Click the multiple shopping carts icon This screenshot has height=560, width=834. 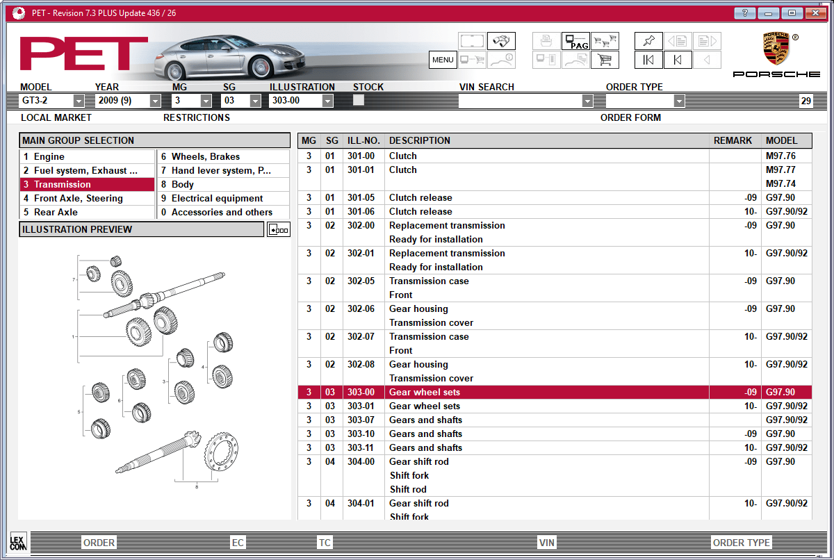[605, 41]
